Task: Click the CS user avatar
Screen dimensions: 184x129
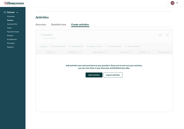Action: pos(173,3)
